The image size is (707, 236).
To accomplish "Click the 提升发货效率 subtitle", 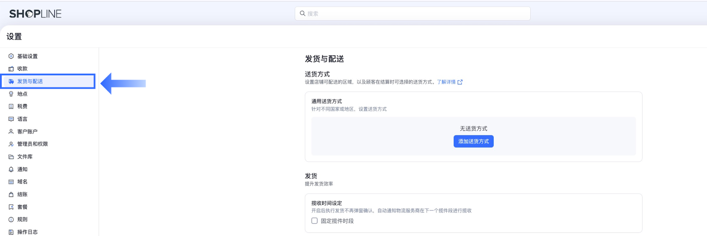I will click(x=319, y=184).
